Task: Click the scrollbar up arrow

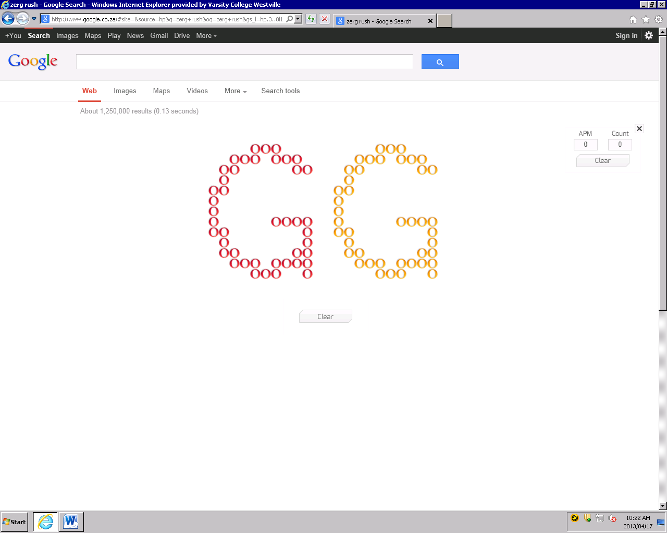Action: coord(663,32)
